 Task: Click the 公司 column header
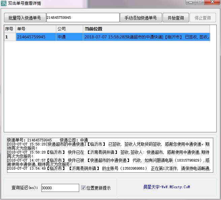coord(69,29)
